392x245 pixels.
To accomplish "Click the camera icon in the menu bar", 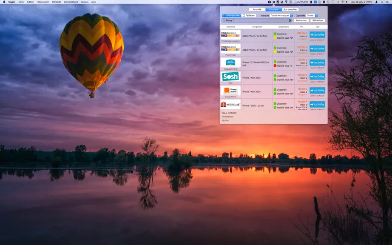I will tap(270, 2).
